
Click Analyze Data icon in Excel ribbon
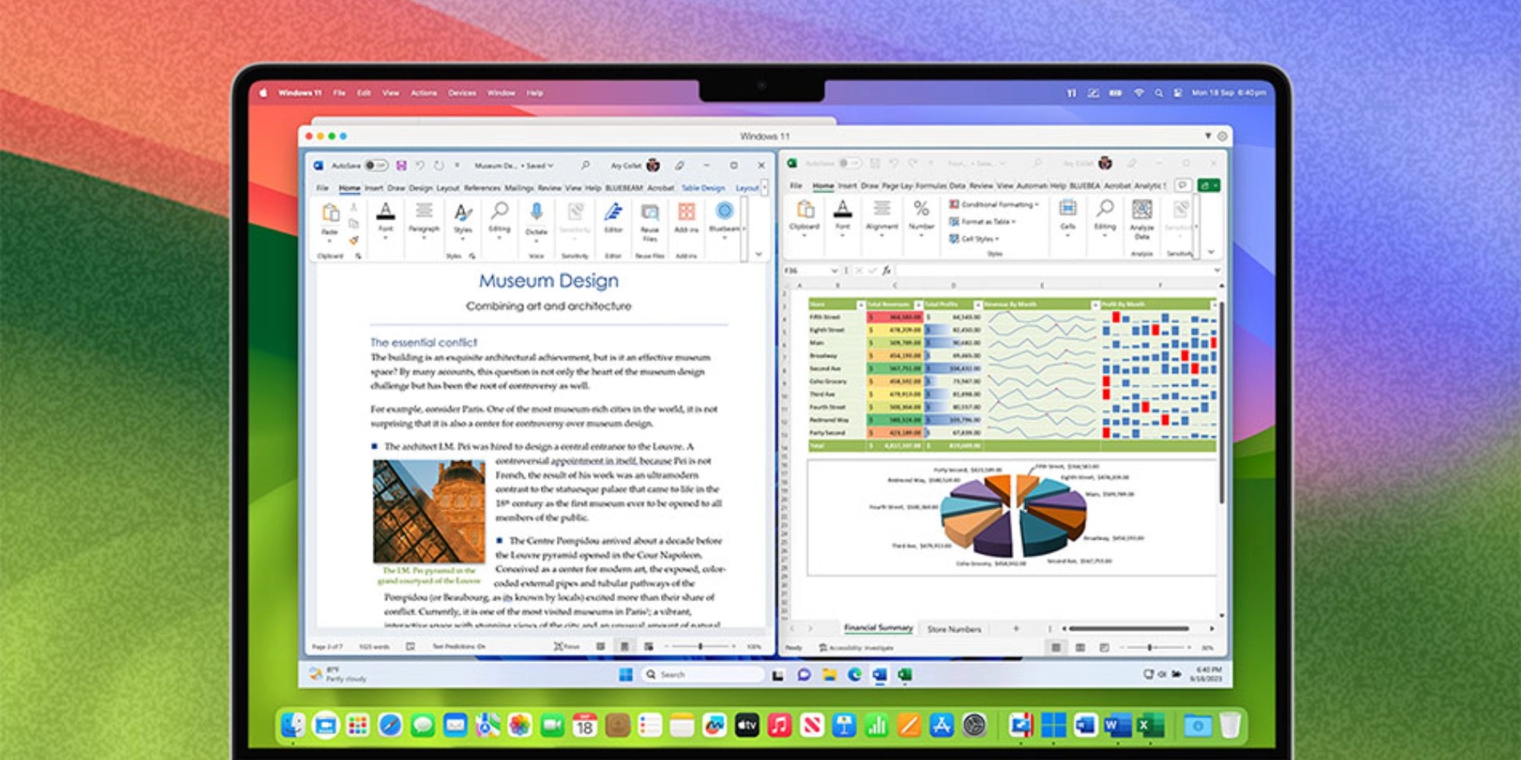1142,210
